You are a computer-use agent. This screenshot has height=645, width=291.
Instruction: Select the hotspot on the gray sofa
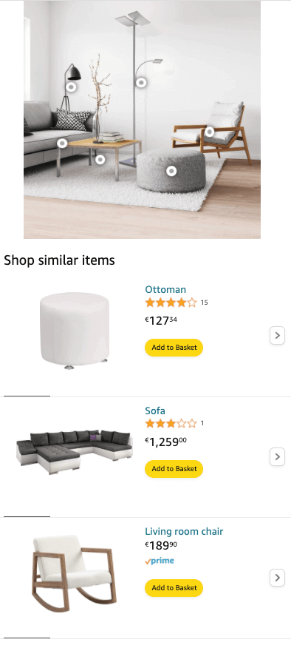point(62,143)
